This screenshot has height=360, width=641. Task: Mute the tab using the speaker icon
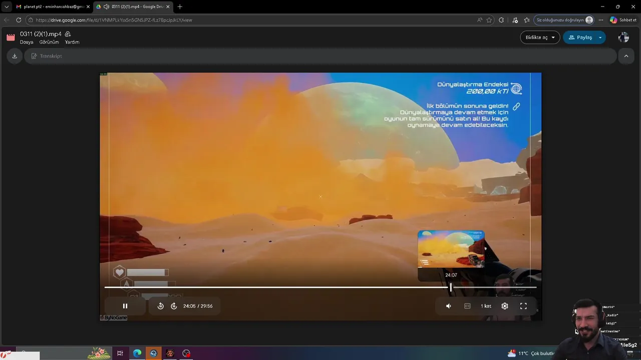point(106,6)
